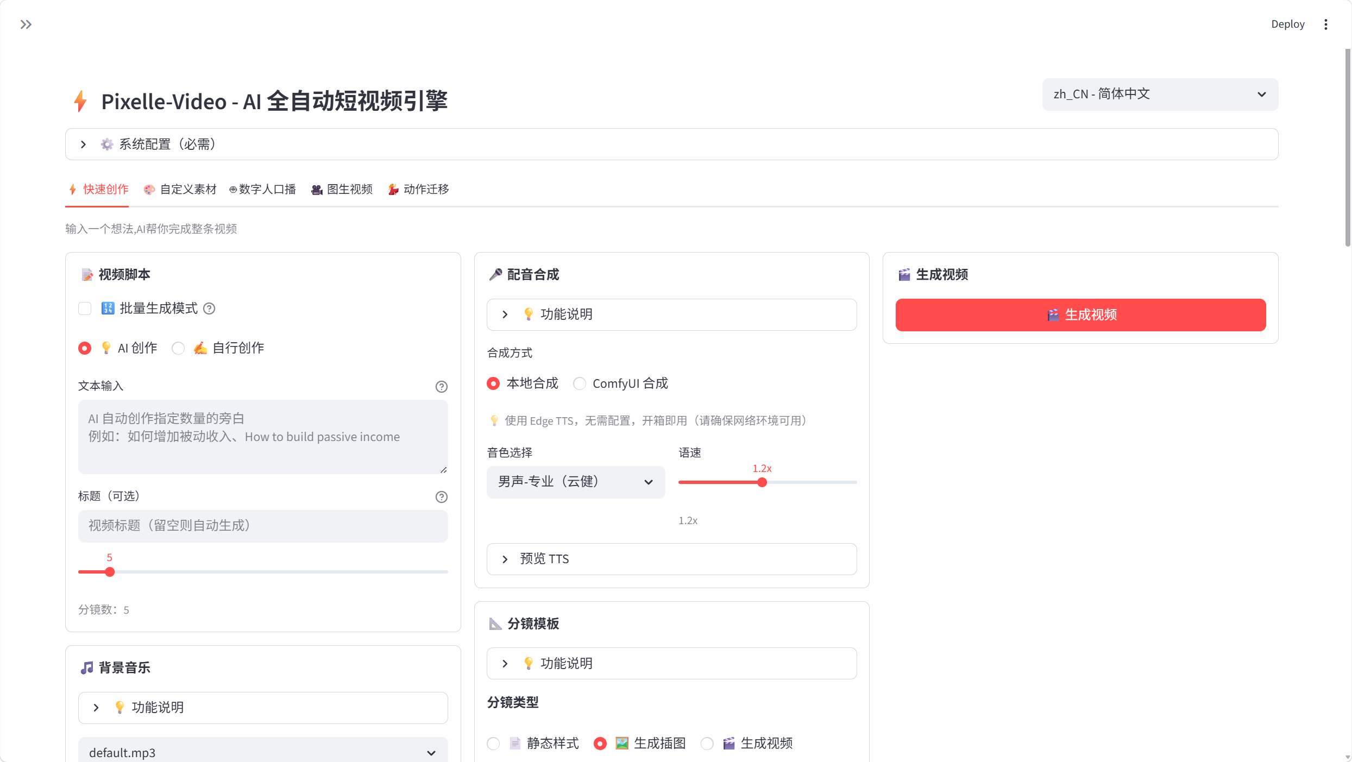Click the music note icon beside 背景音乐
1352x762 pixels.
(x=87, y=667)
